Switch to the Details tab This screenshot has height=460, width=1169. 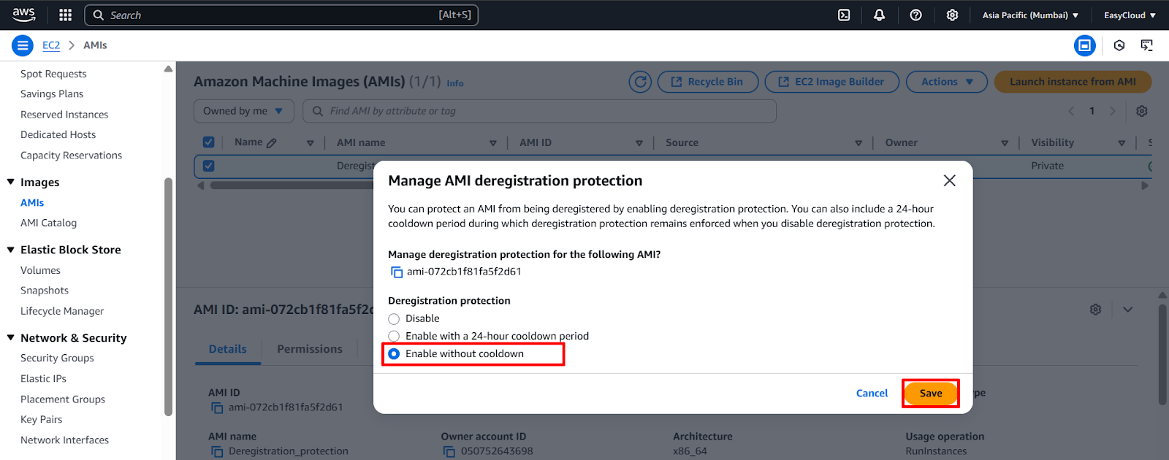tap(228, 349)
